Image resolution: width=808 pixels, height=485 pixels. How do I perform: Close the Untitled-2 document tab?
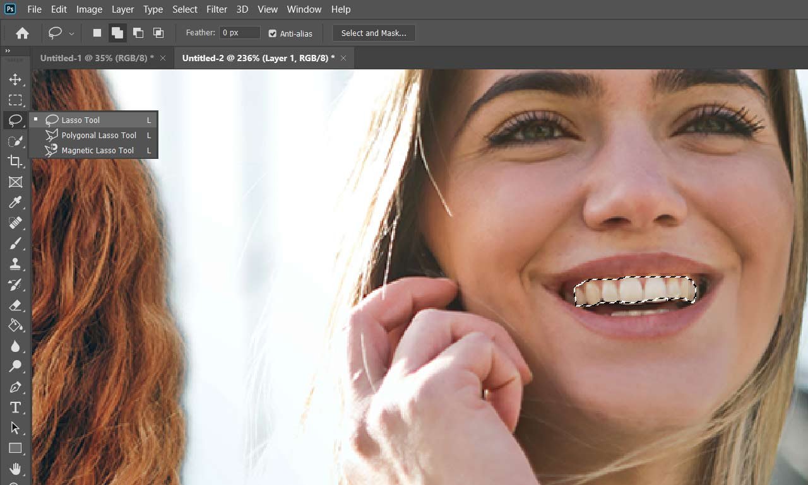[x=343, y=58]
